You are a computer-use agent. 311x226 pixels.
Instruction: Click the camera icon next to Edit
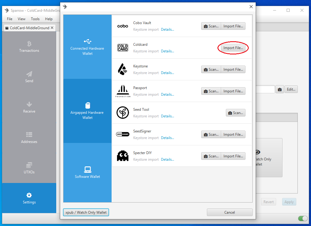pos(280,89)
